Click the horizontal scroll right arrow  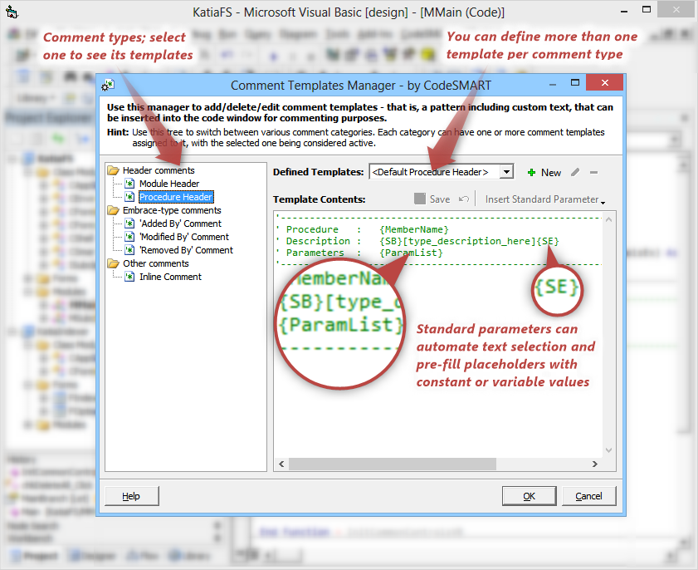click(595, 464)
